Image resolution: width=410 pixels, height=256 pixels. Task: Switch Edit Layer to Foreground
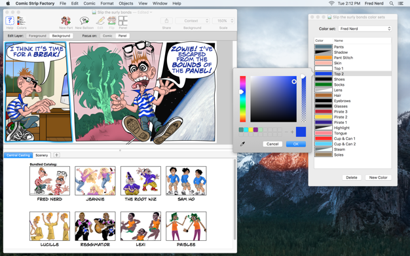[37, 36]
